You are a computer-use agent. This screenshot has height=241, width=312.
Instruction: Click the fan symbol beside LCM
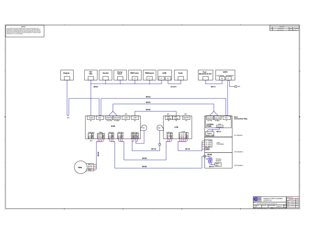(160, 128)
